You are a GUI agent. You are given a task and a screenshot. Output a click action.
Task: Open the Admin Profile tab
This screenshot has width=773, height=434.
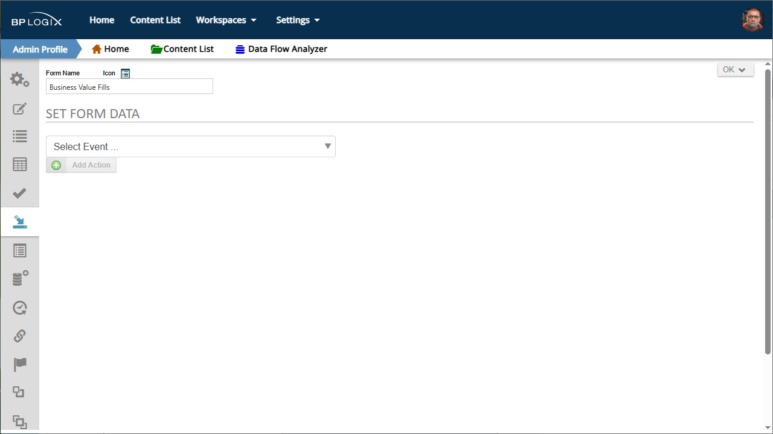[x=40, y=49]
